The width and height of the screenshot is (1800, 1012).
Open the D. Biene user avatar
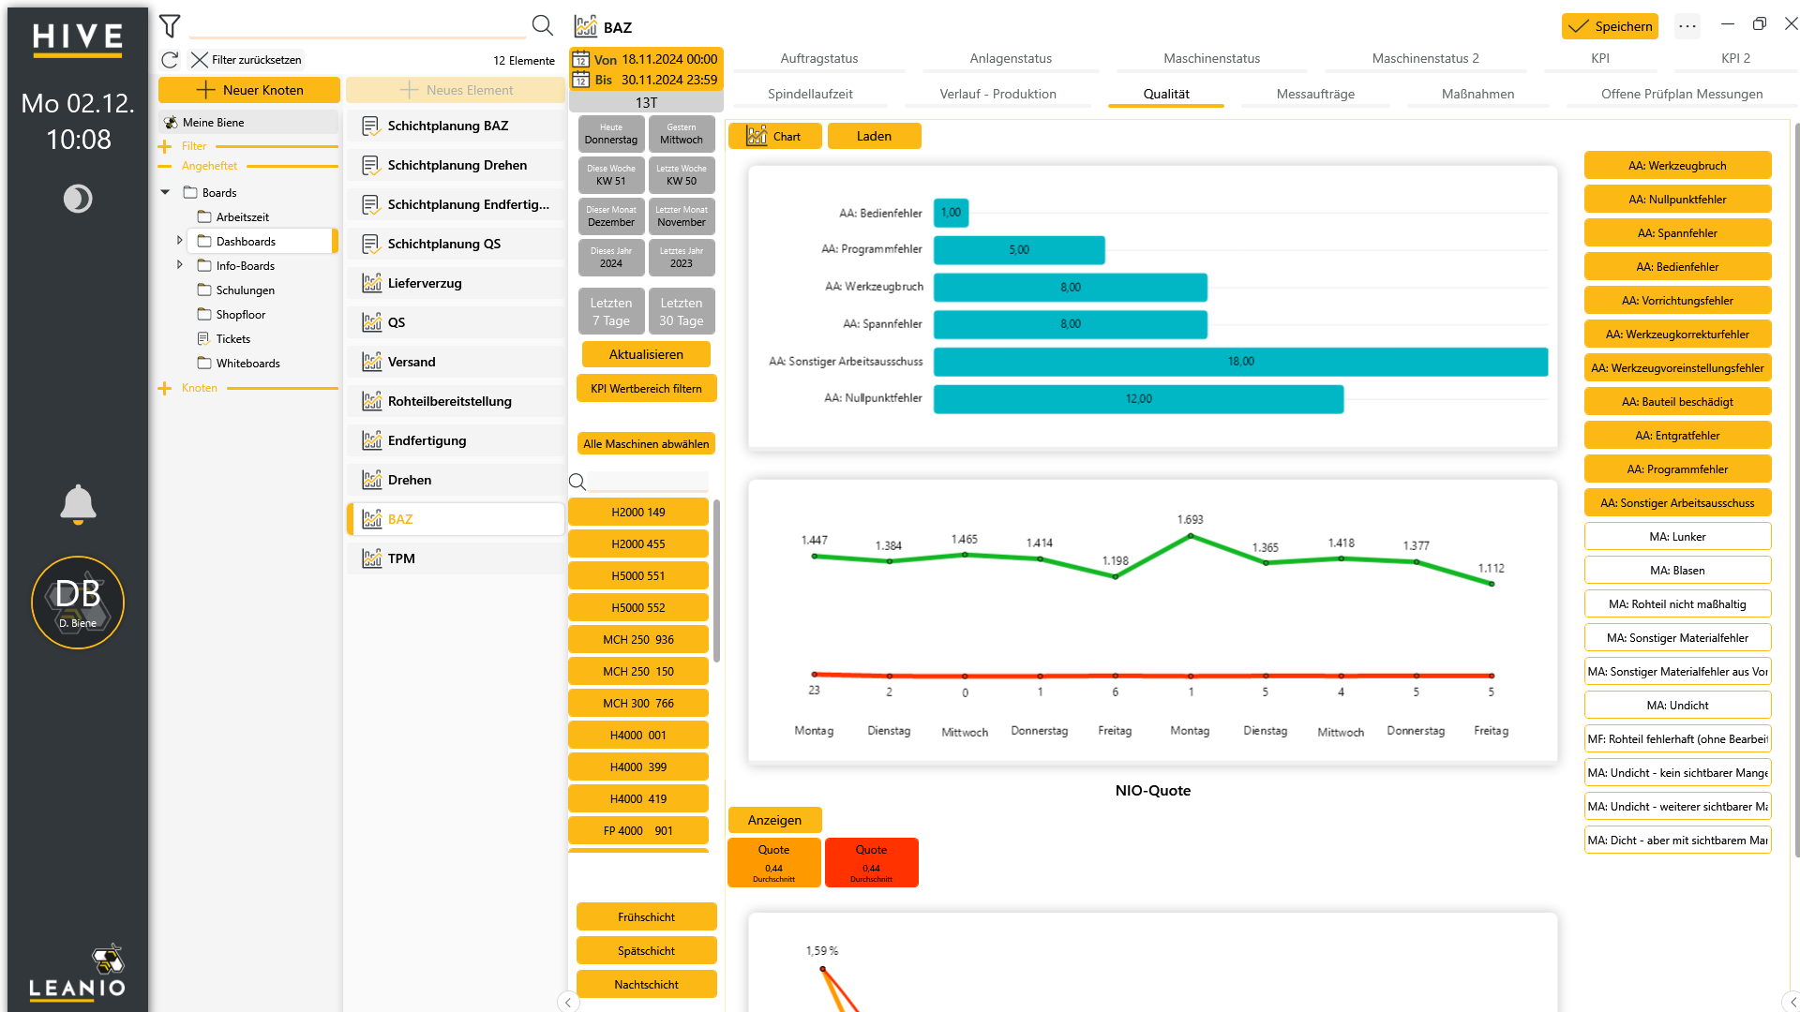coord(78,603)
